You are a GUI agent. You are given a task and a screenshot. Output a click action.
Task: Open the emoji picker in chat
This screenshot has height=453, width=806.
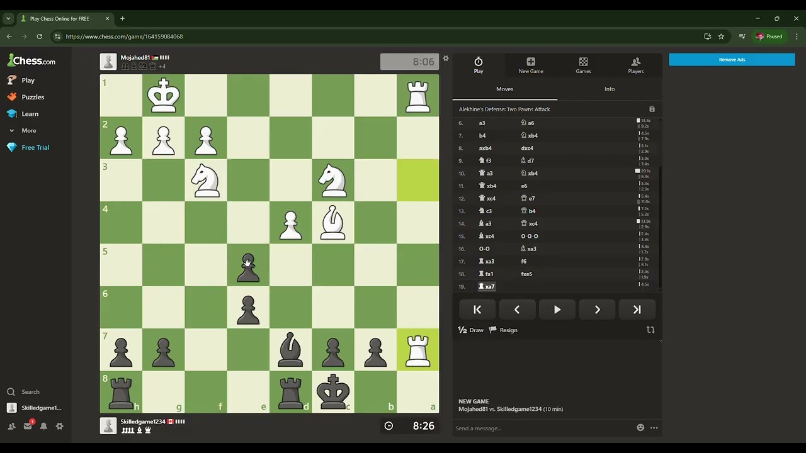(640, 428)
